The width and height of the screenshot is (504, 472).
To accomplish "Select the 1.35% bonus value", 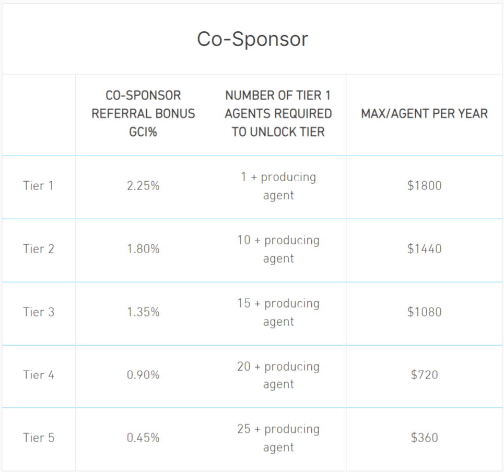I will point(143,312).
